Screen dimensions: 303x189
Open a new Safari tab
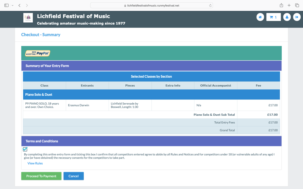(289, 5)
